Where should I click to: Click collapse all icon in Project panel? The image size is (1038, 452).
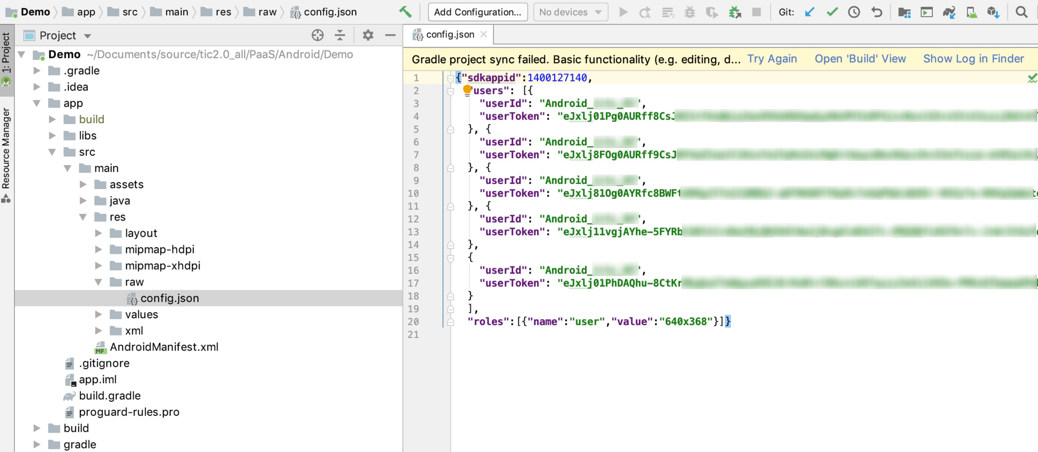pos(340,35)
